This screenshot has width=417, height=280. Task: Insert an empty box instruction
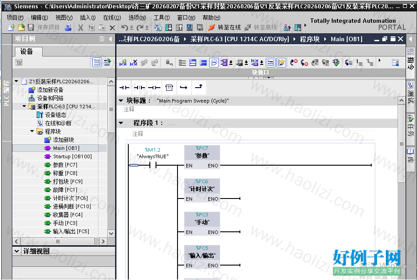tap(169, 88)
